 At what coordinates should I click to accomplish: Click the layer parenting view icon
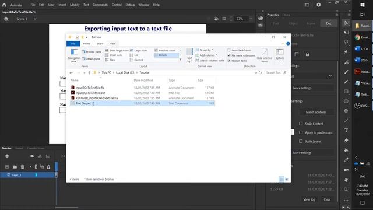tap(40, 156)
